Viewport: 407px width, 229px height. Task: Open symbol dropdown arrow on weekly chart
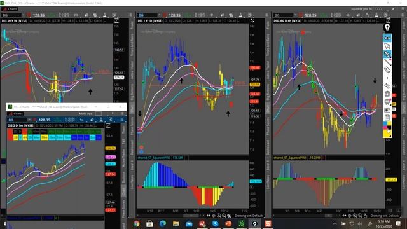click(24, 15)
